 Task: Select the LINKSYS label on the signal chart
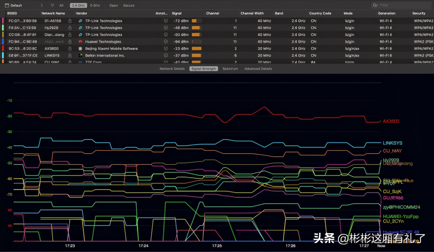click(392, 143)
